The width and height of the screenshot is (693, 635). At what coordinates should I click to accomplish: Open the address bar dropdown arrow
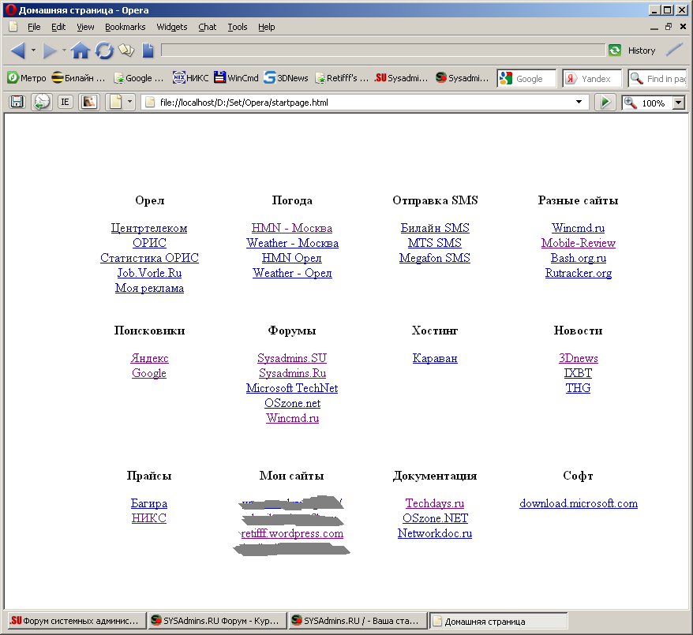pos(579,103)
